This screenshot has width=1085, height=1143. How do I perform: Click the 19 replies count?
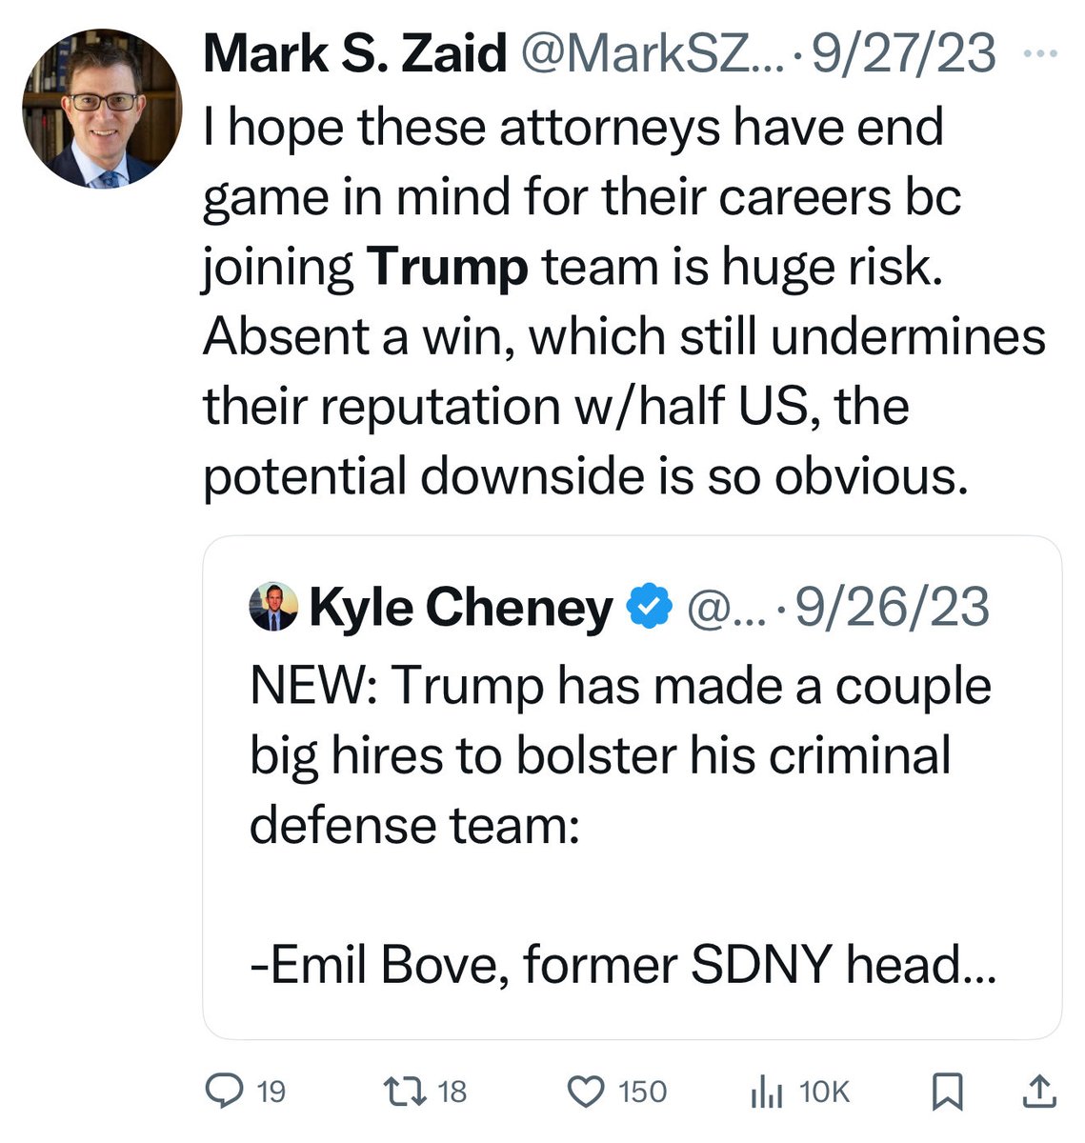(x=271, y=1091)
